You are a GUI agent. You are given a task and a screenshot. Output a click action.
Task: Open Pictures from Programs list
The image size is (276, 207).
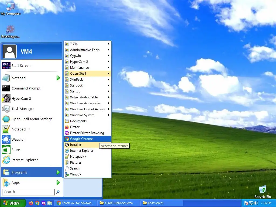click(x=88, y=163)
